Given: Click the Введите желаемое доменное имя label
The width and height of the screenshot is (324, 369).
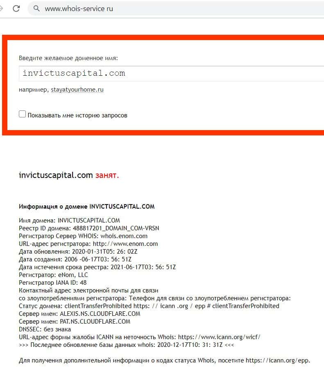Looking at the screenshot, I should click(x=68, y=58).
